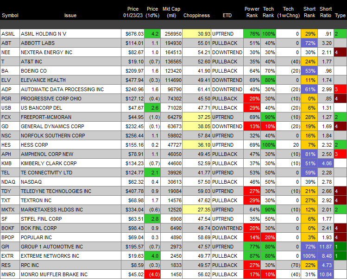Select USB price $47.67
The image size is (347, 279).
132,108
